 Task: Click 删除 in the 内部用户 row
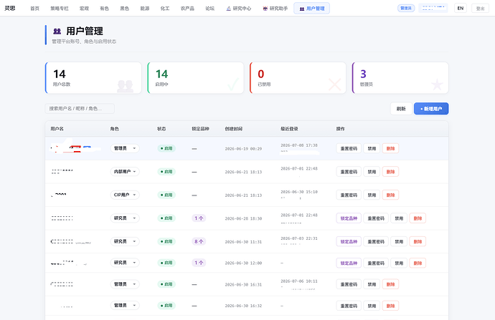[390, 172]
